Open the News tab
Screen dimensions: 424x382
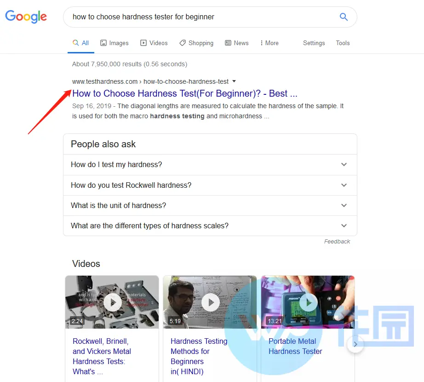(237, 43)
